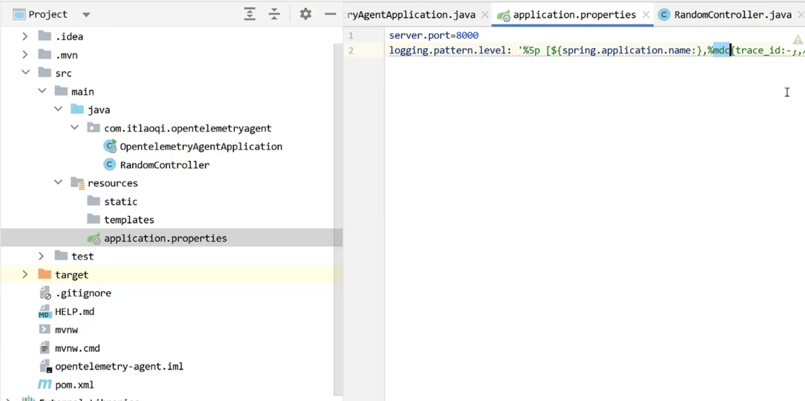Select RandomController class in tree
805x401 pixels.
coord(164,165)
